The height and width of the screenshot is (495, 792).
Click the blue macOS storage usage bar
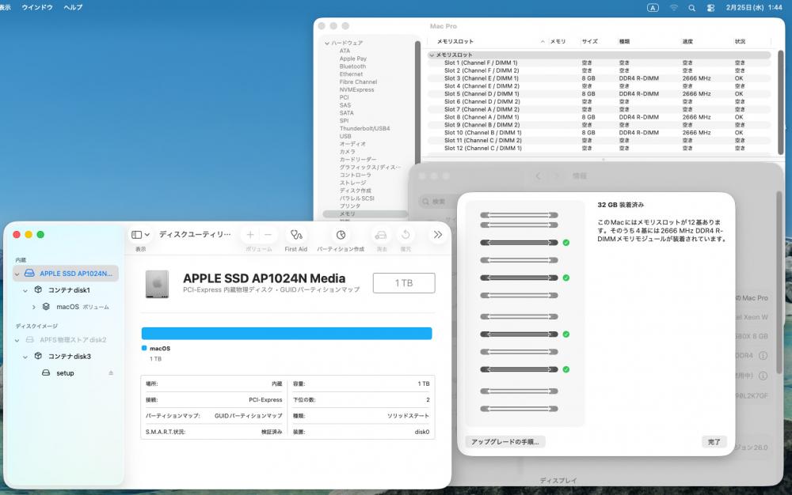(x=286, y=334)
